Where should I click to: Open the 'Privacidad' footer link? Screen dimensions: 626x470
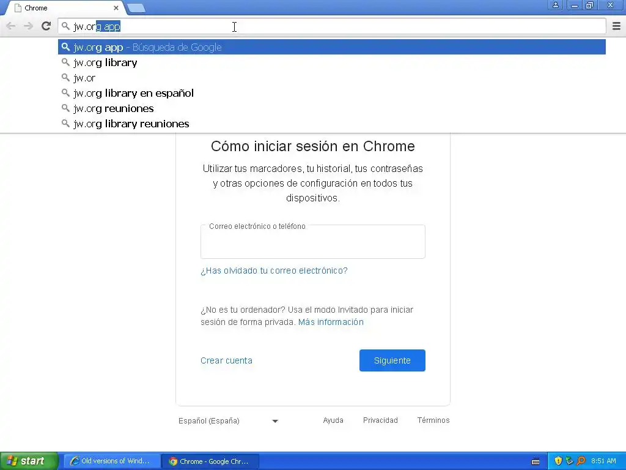pyautogui.click(x=380, y=420)
